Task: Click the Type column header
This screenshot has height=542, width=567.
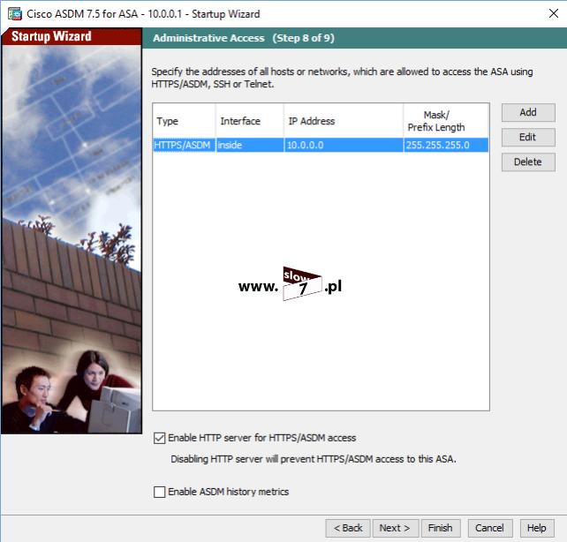Action: coord(184,121)
